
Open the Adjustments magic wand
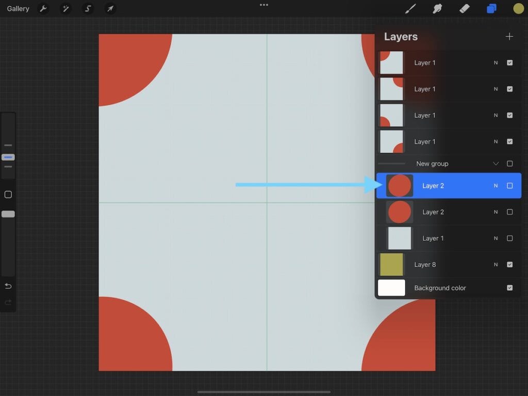click(66, 8)
